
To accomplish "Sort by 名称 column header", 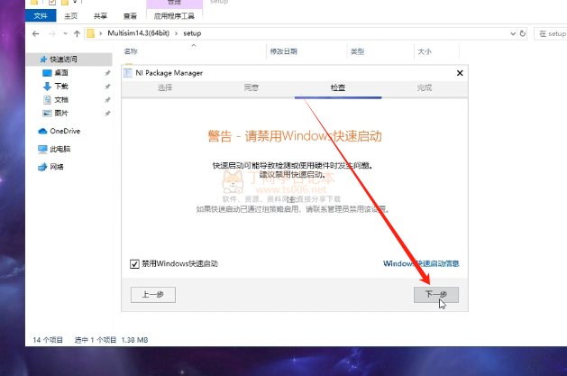I will point(131,51).
